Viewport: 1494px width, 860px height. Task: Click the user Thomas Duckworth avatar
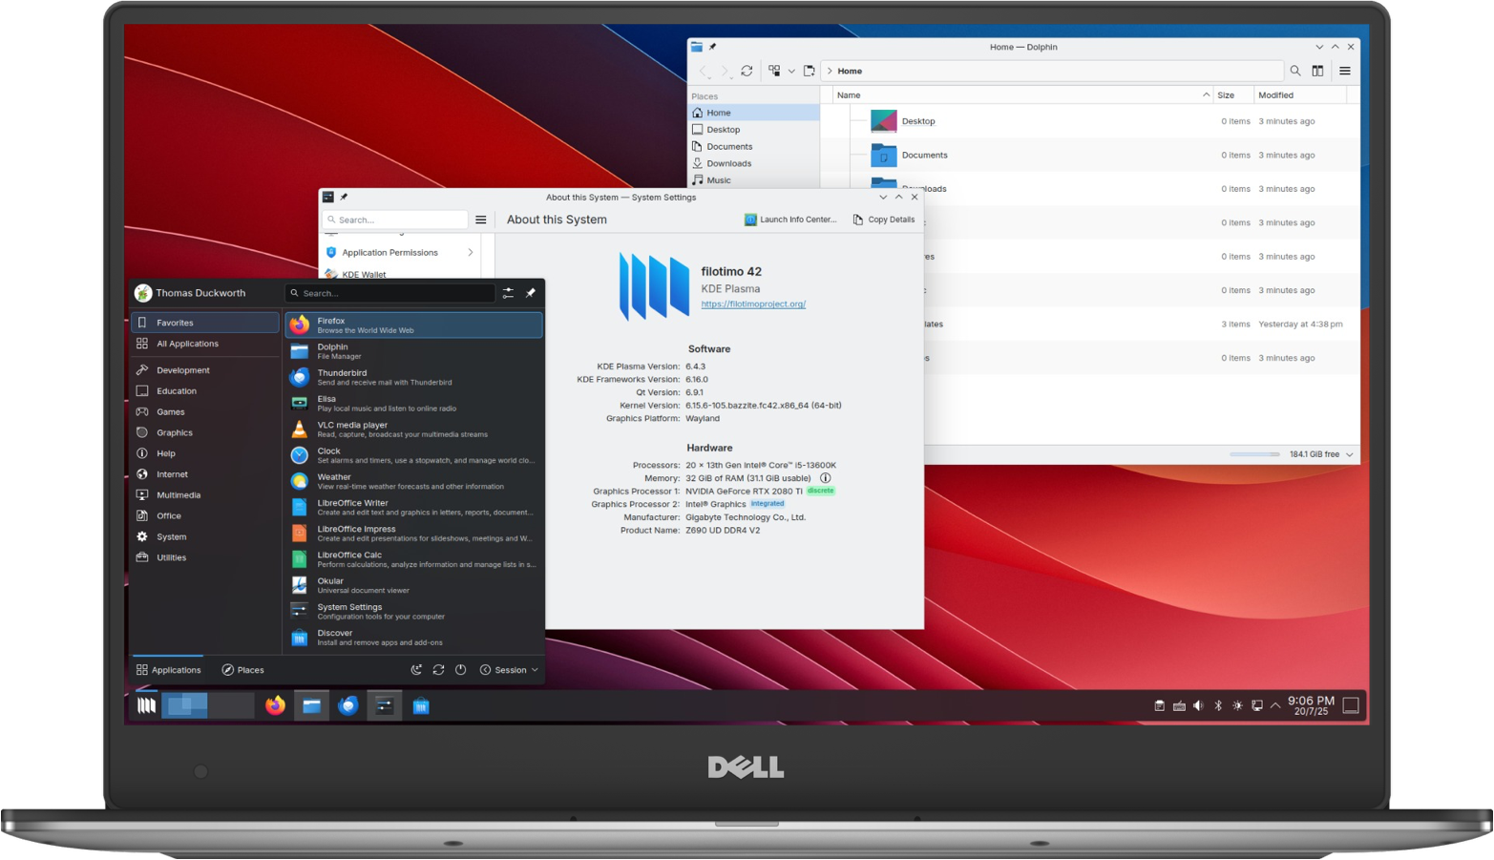143,293
